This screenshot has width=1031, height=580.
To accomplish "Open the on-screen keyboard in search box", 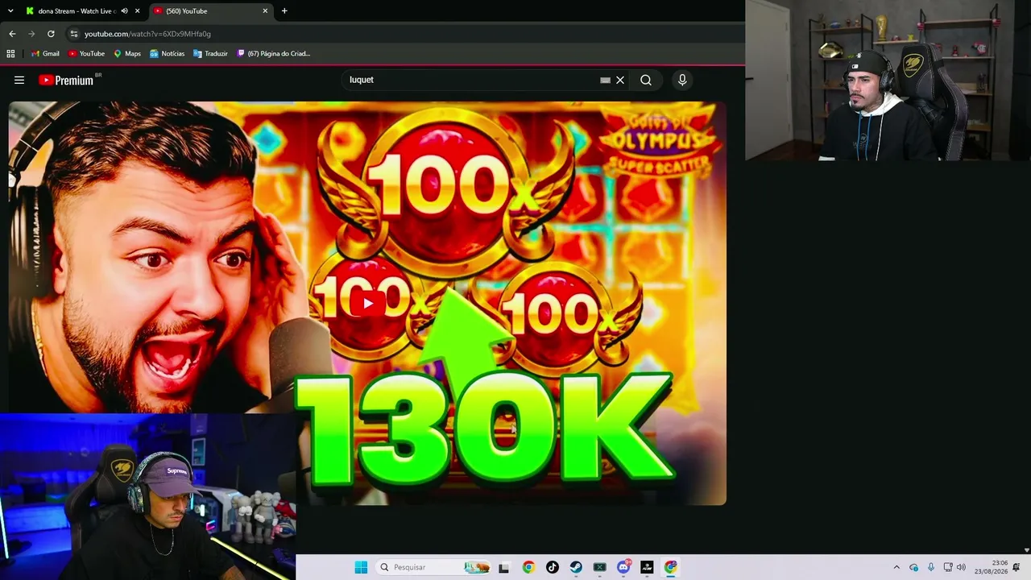I will click(x=605, y=80).
